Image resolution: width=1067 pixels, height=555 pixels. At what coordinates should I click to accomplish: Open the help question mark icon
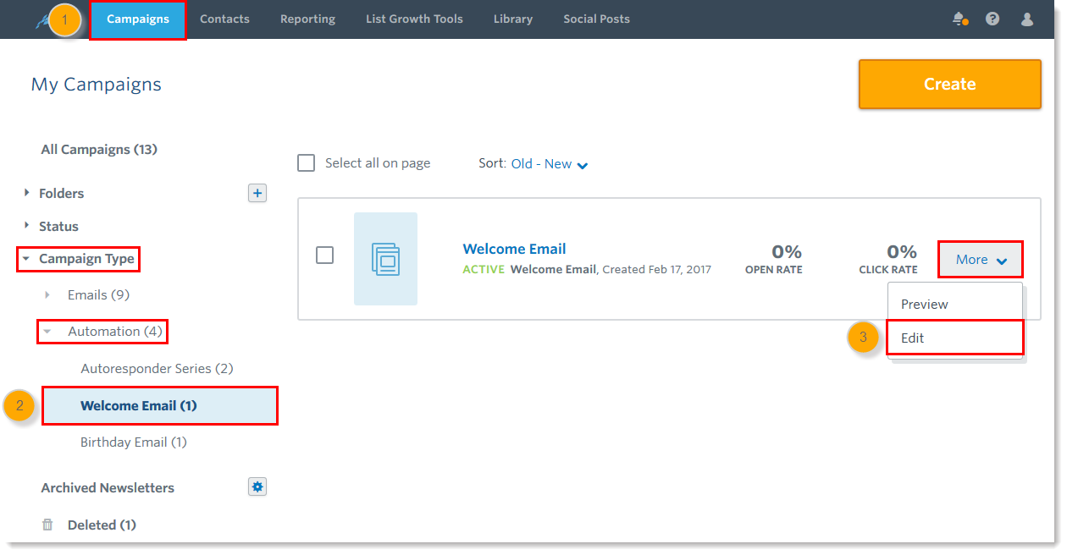(992, 19)
